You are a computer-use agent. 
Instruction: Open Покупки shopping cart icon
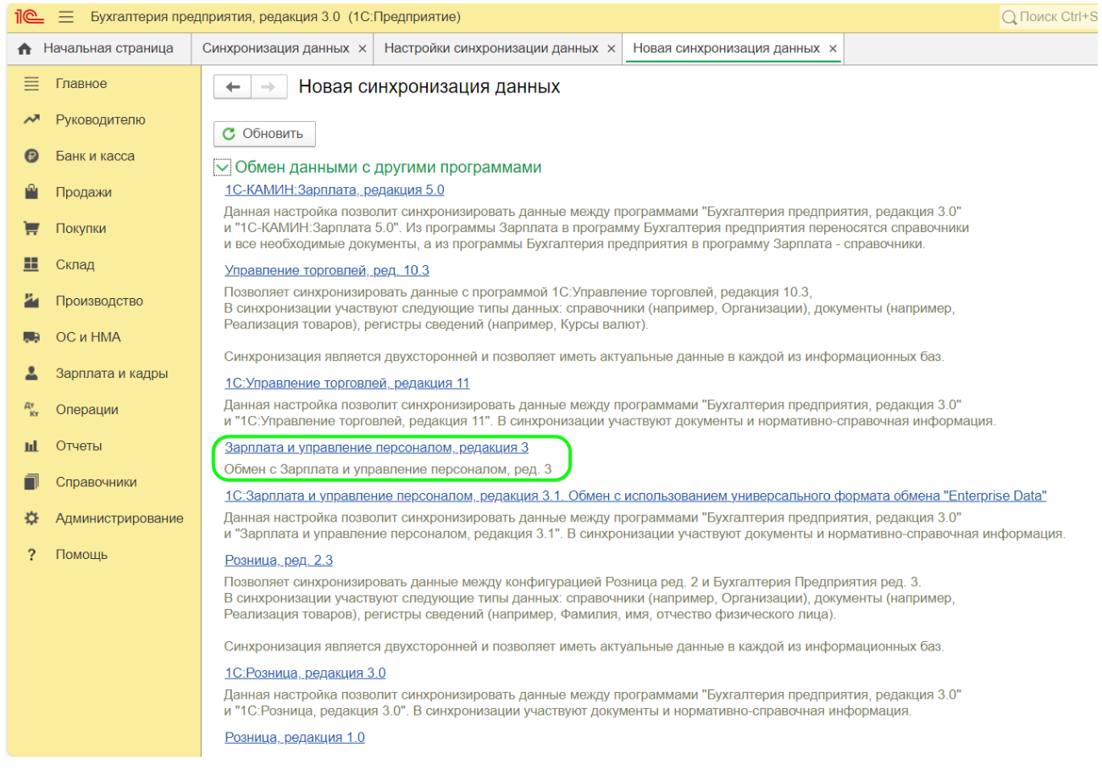tap(32, 229)
